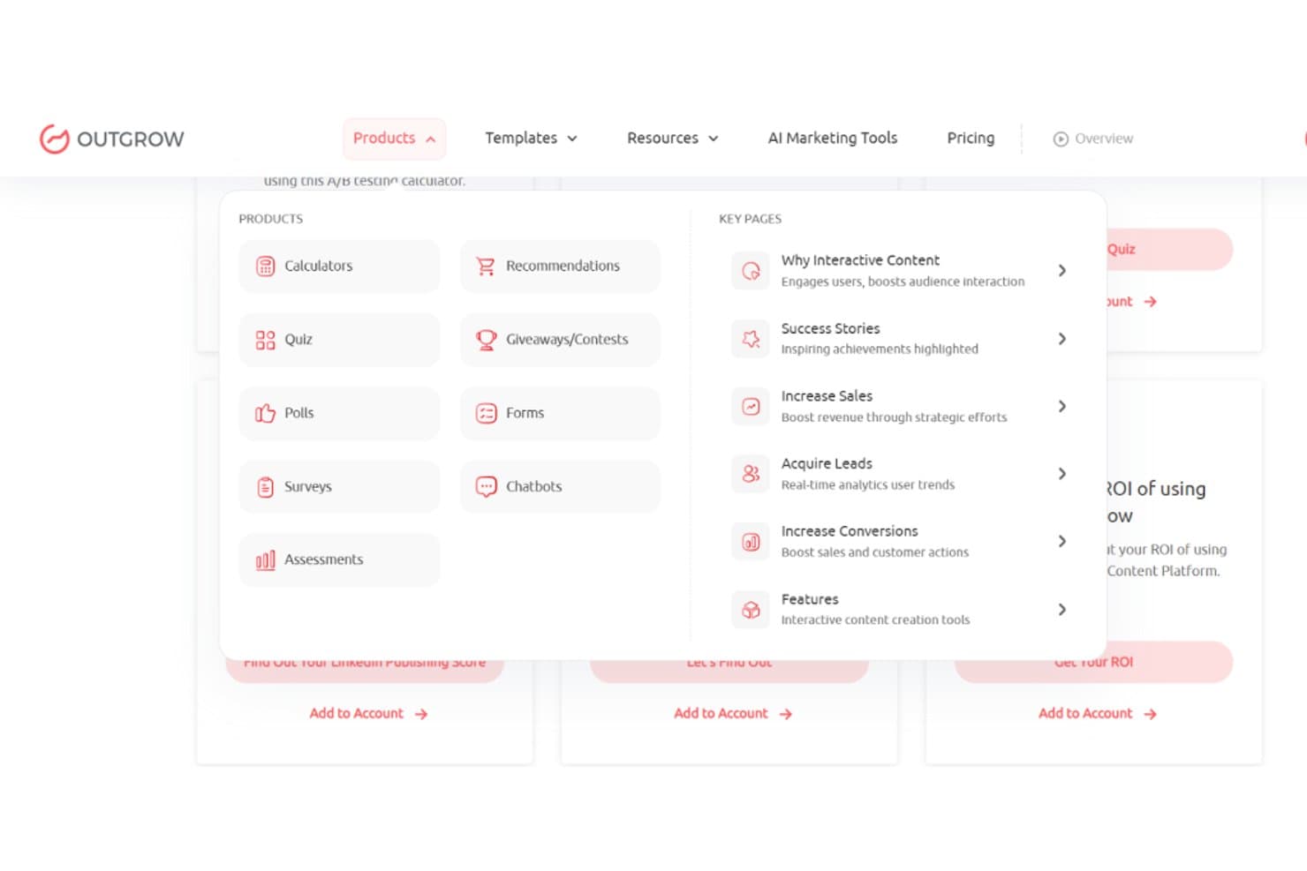Click chevron next to Increase Sales
1307x871 pixels.
[x=1062, y=406]
